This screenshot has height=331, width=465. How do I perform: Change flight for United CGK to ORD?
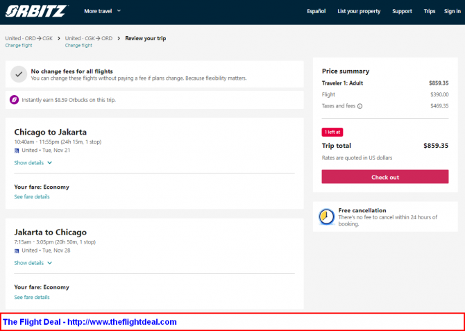(x=78, y=45)
